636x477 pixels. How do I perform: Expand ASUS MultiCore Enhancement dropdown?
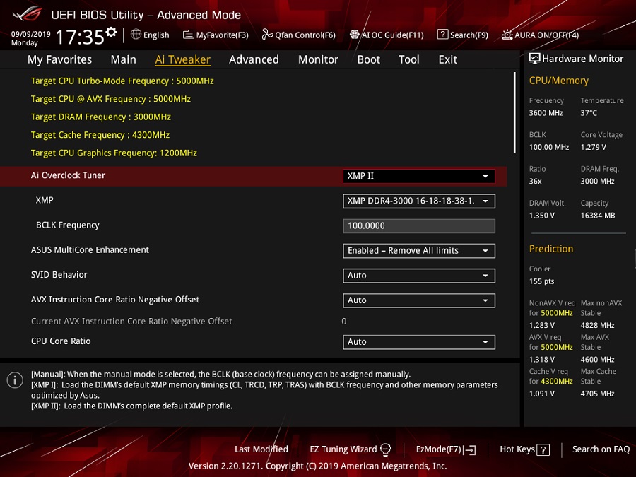click(418, 251)
